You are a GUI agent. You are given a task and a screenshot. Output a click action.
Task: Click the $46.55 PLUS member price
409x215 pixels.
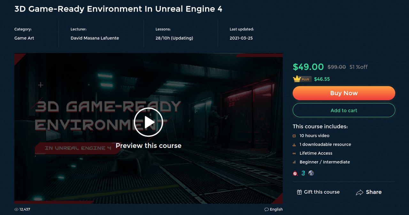tap(322, 79)
